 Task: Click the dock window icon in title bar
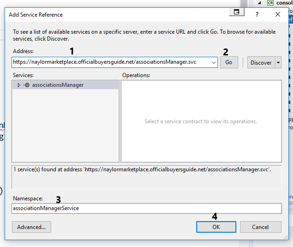[237, 13]
